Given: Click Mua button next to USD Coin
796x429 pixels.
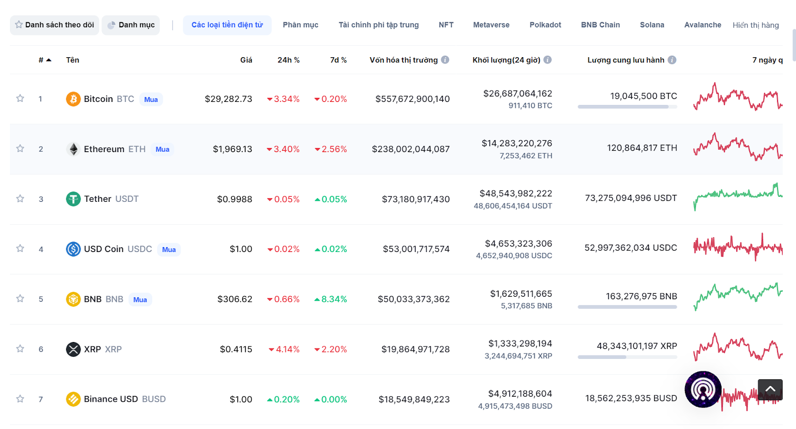Looking at the screenshot, I should click(x=169, y=250).
